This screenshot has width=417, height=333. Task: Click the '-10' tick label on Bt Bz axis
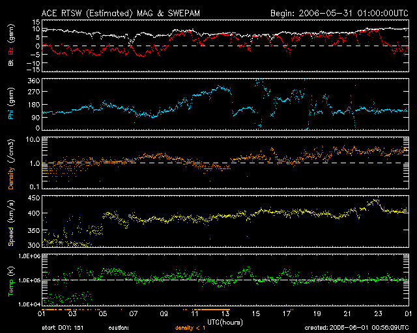pyautogui.click(x=34, y=63)
